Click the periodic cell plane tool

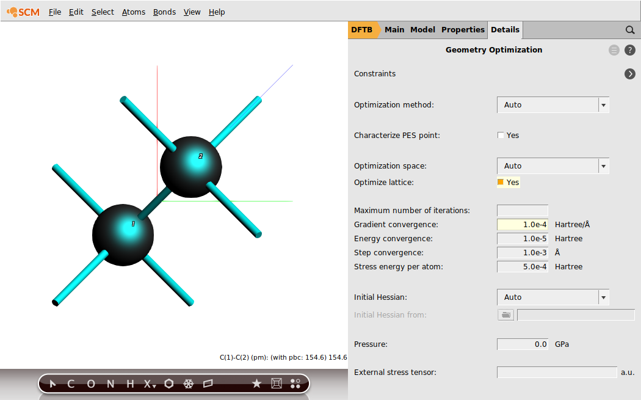pos(208,384)
